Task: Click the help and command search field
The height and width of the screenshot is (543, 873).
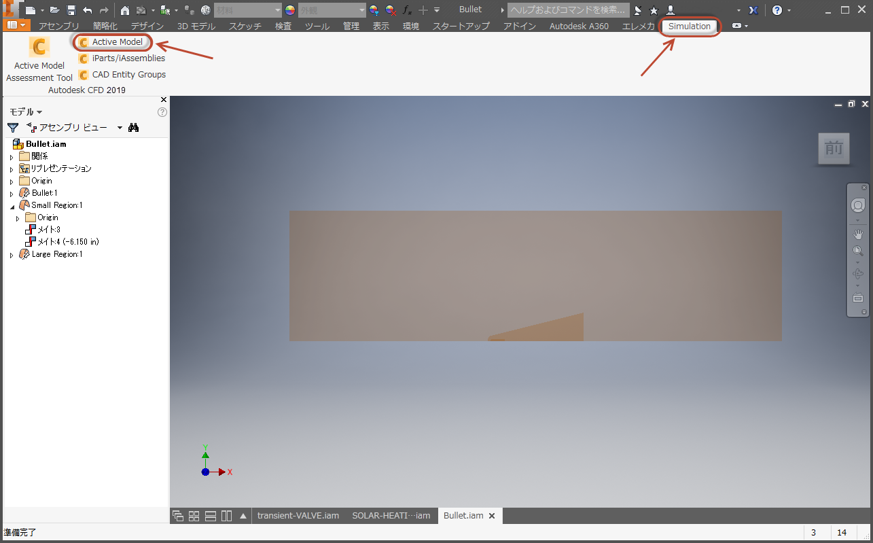Action: click(x=569, y=10)
